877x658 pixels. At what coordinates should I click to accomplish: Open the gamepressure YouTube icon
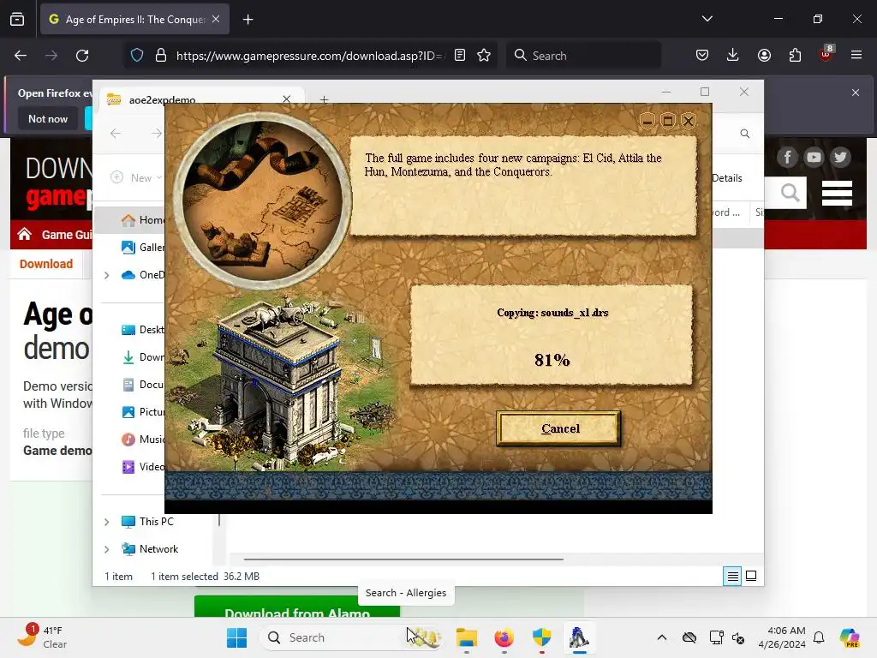(814, 158)
